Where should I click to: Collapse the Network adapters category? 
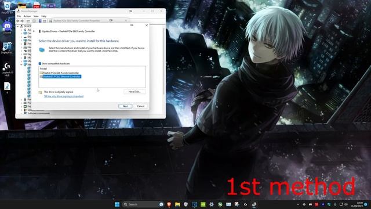[21, 64]
